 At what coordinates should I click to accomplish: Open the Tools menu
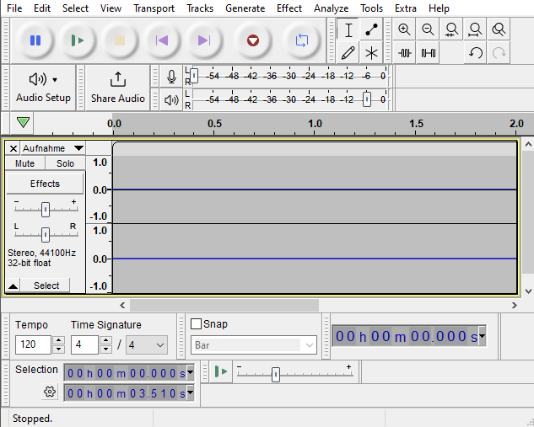coord(371,8)
